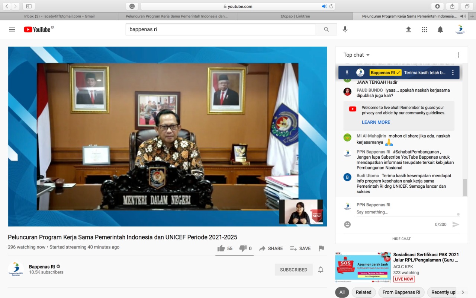
Task: Open live chat options menu
Action: click(459, 55)
